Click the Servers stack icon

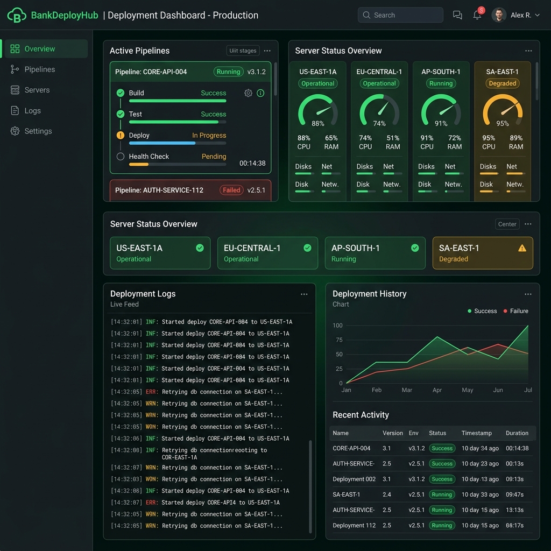click(x=15, y=90)
